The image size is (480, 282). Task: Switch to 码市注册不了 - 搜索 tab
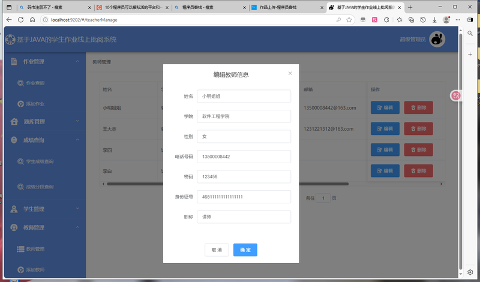(x=54, y=7)
